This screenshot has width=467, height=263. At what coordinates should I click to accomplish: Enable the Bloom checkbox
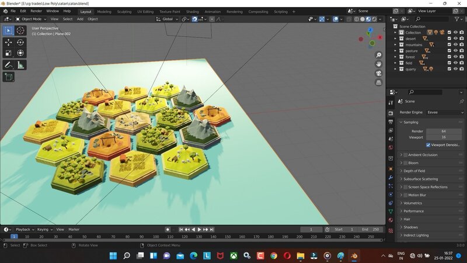click(406, 163)
